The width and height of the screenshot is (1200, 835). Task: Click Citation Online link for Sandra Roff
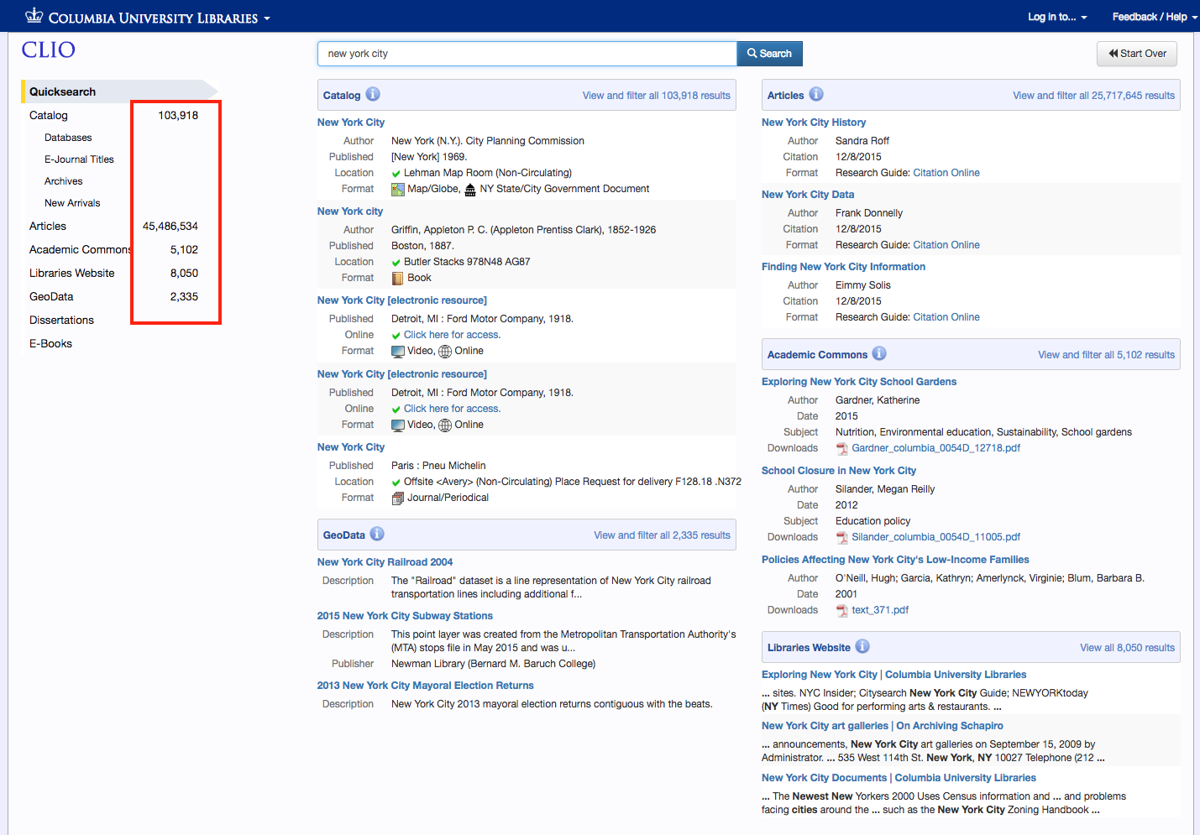tap(946, 173)
